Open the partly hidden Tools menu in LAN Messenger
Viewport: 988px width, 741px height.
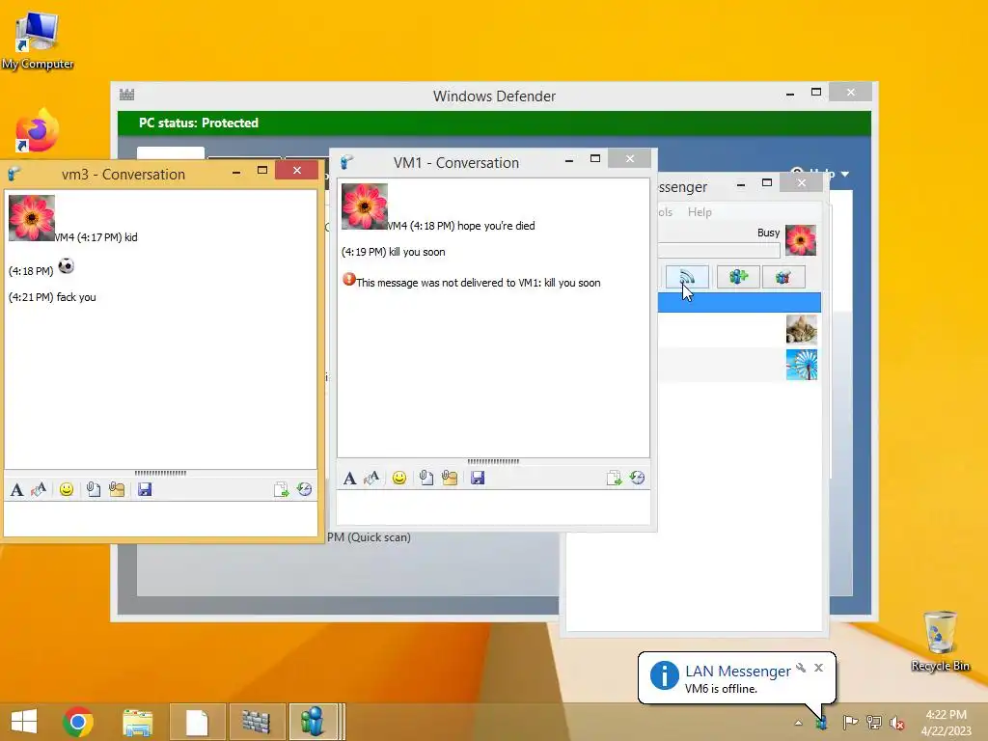[665, 212]
